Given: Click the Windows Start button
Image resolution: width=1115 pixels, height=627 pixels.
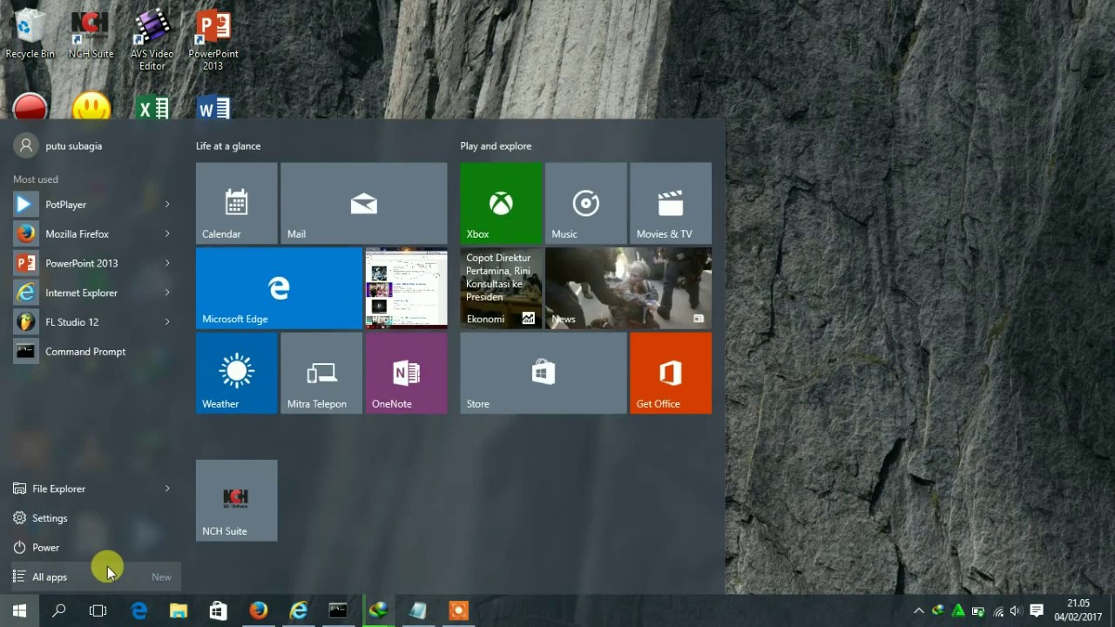Looking at the screenshot, I should (19, 610).
